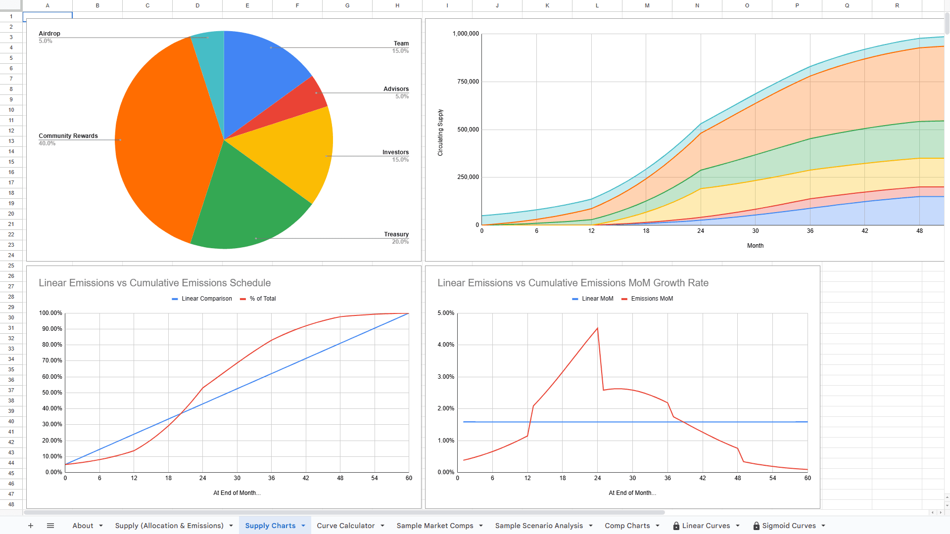Open Comp Charts tab dropdown arrow
Viewport: 950px width, 534px height.
[658, 526]
